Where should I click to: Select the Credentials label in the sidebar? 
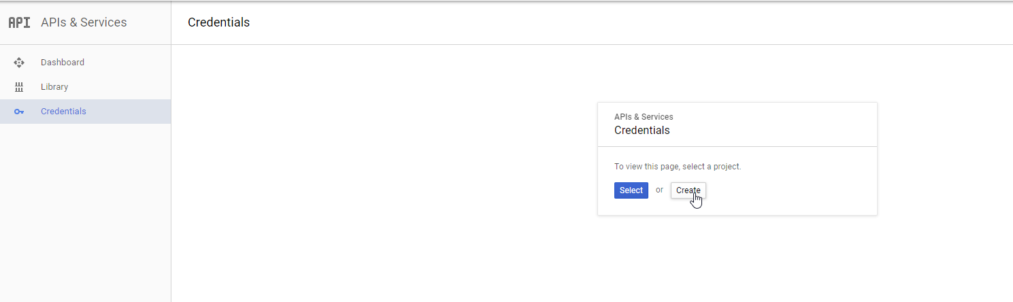(63, 112)
